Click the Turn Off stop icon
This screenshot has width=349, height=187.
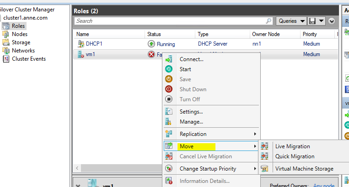(169, 99)
